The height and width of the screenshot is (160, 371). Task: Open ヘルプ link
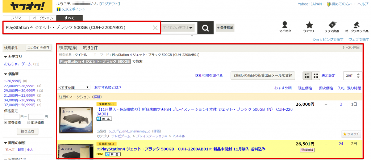[363, 4]
